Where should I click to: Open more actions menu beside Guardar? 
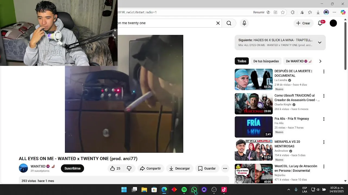tap(225, 168)
